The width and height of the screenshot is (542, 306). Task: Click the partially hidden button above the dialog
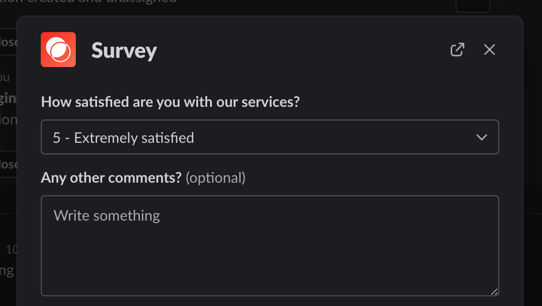point(473,5)
